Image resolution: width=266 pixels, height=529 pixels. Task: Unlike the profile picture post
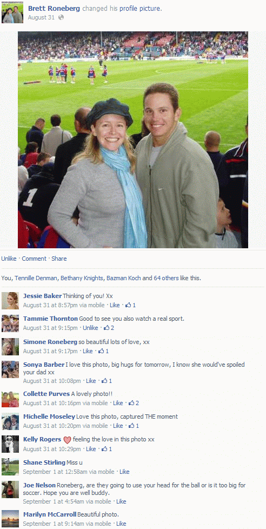(x=9, y=259)
